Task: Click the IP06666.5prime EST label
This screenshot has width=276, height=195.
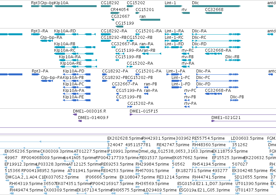Action: tap(101, 177)
